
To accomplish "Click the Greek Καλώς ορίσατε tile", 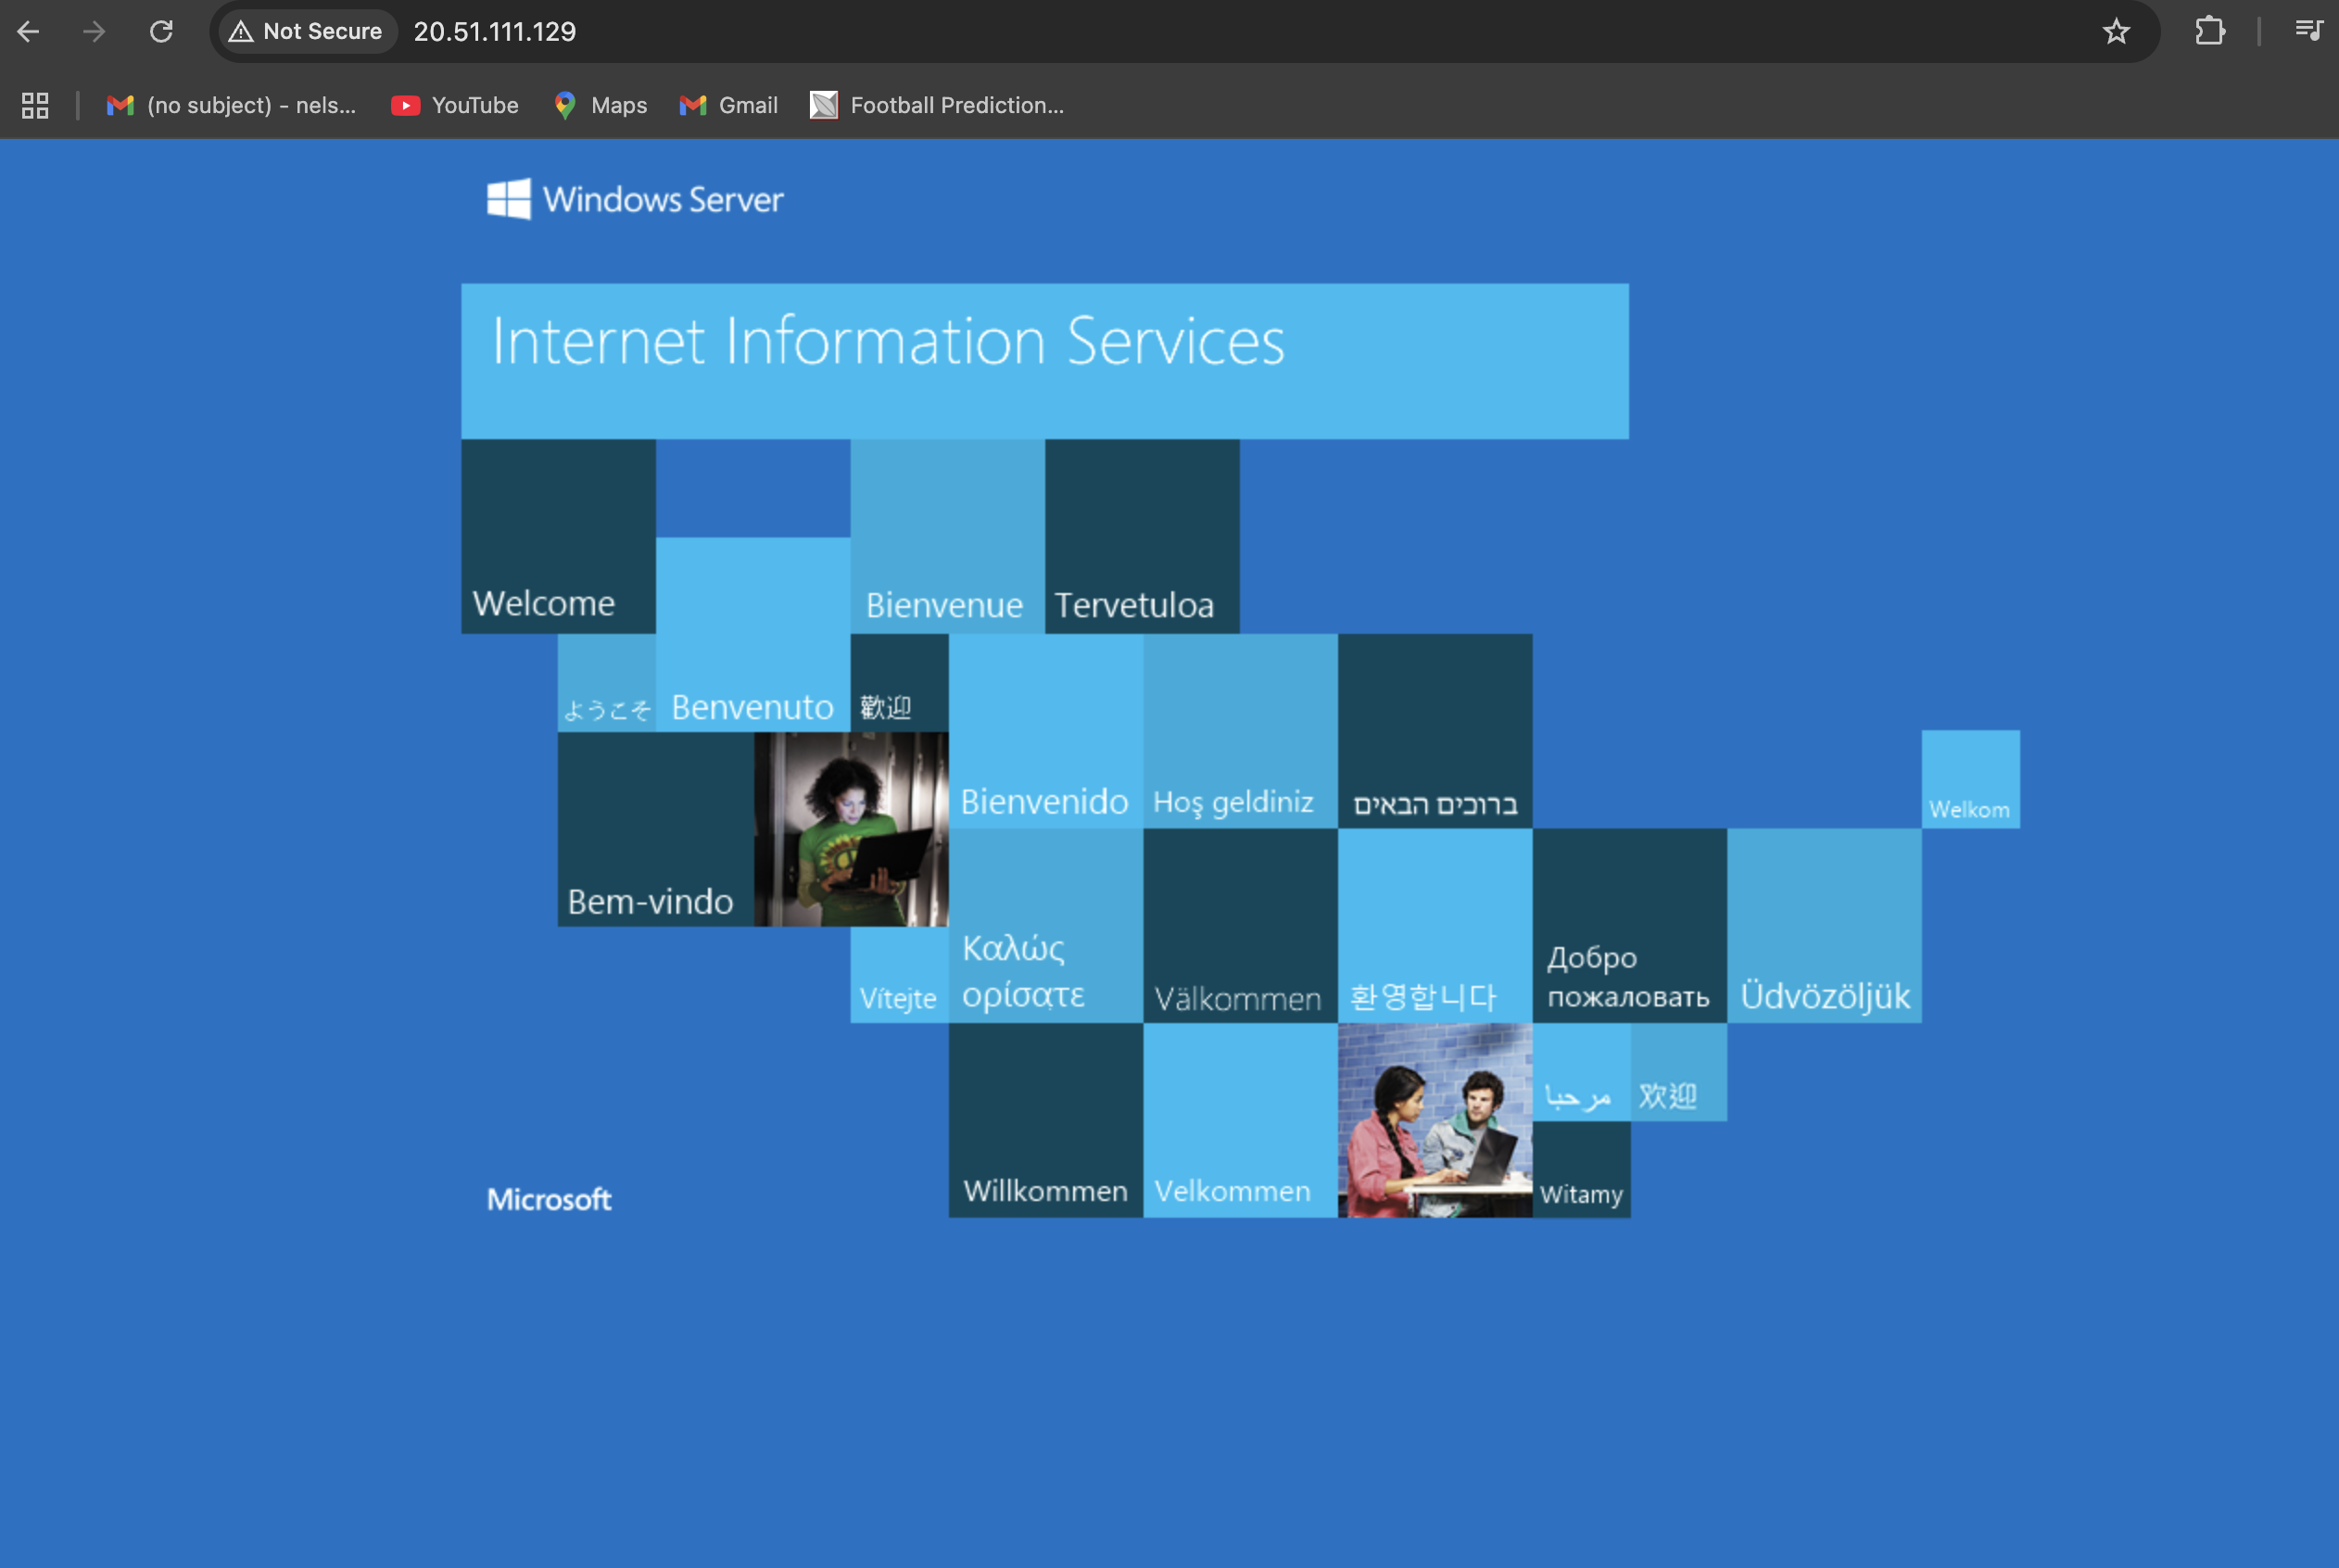I will pyautogui.click(x=1046, y=926).
